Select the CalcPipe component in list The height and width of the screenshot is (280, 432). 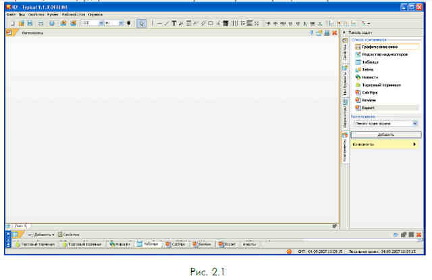coord(367,93)
